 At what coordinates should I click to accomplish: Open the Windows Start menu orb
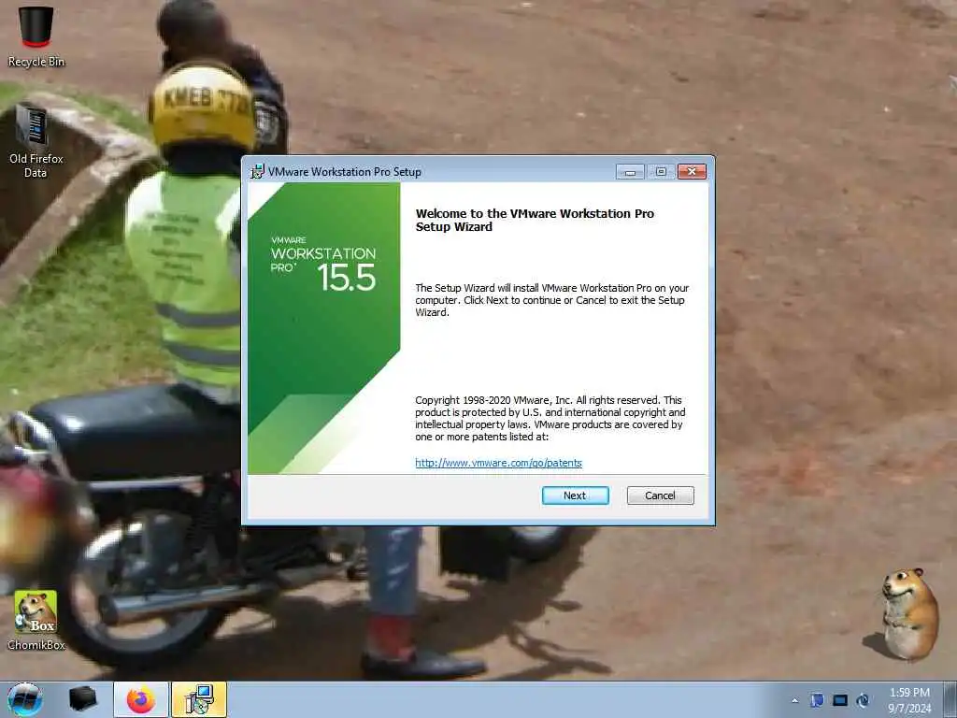click(x=24, y=699)
